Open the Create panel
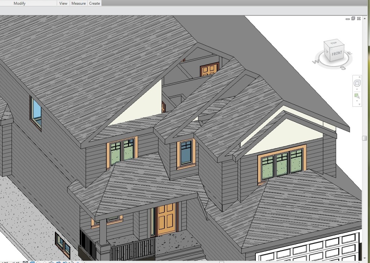The height and width of the screenshot is (263, 370). coord(94,3)
